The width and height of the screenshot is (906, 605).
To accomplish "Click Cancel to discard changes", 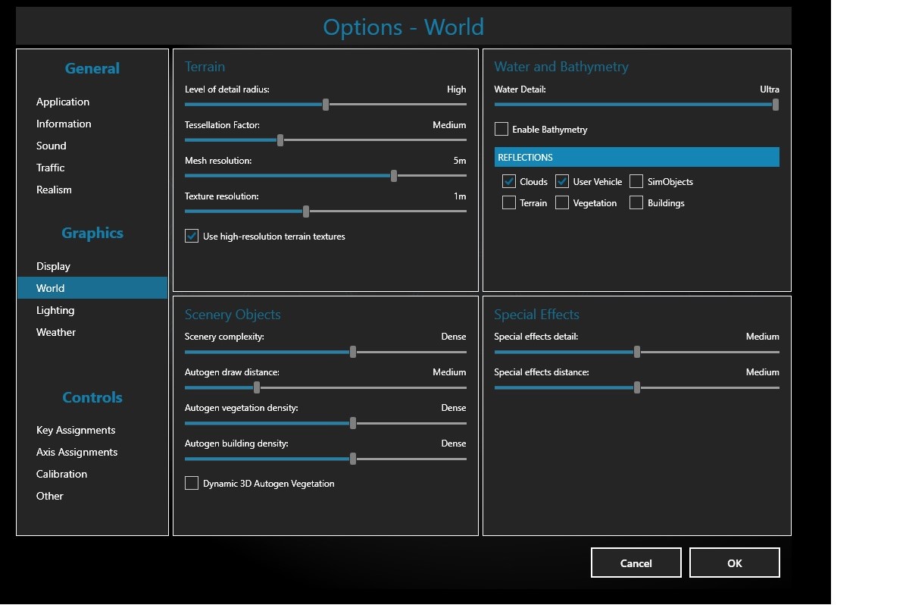I will (636, 563).
